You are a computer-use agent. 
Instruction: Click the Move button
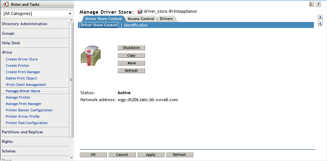point(131,63)
